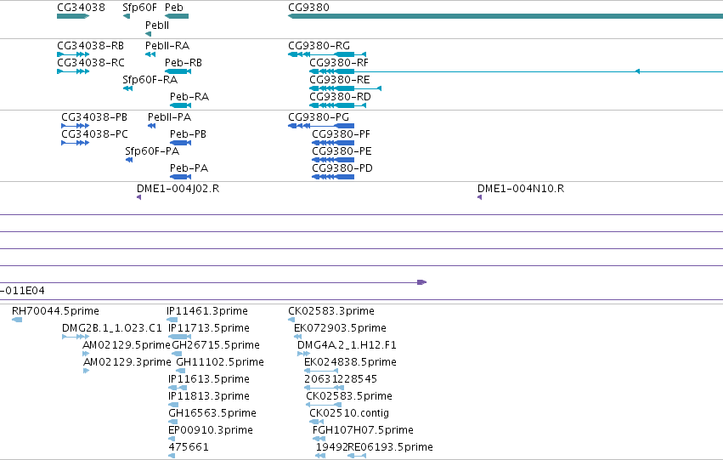Click the DMG2B.1_1.O23.C1 label
The width and height of the screenshot is (723, 460).
(112, 328)
